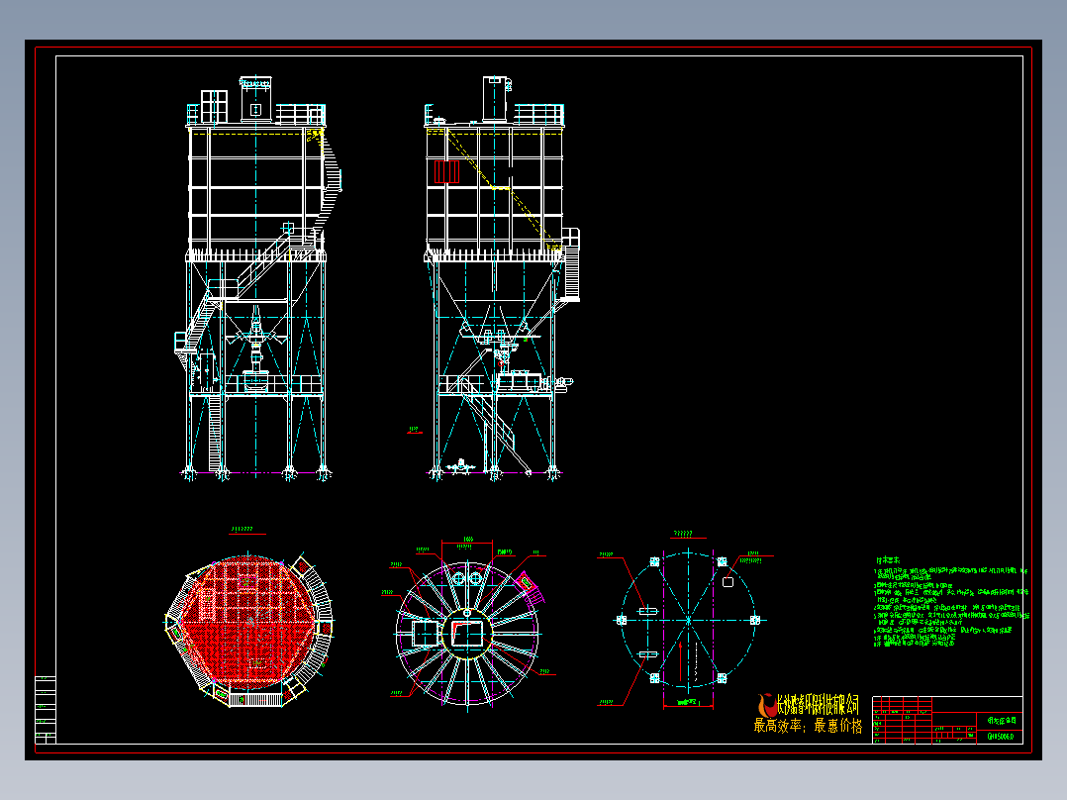Click the red arrow in foundation plan
This screenshot has width=1067, height=800.
[x=680, y=660]
